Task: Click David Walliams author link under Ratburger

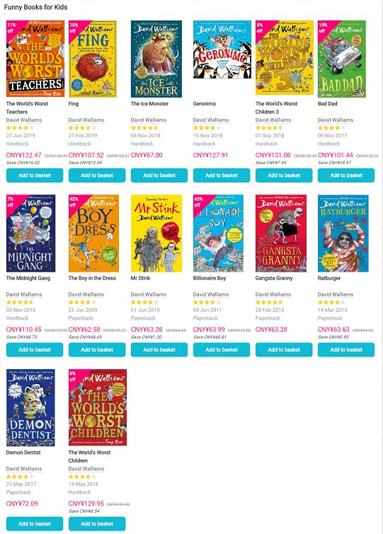Action: pyautogui.click(x=336, y=294)
